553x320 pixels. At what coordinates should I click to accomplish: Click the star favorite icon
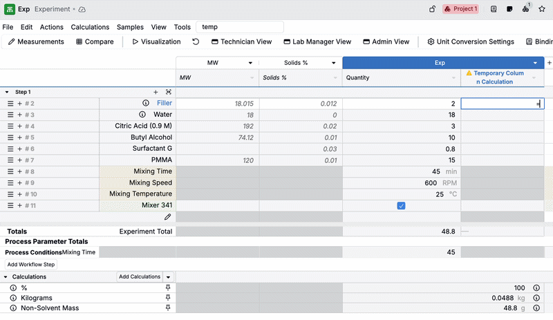542,9
